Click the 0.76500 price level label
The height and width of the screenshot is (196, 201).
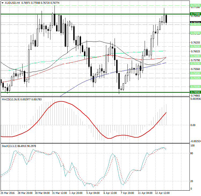[x=195, y=33]
